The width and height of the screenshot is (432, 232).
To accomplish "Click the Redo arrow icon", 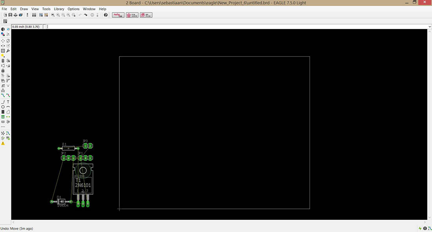I will click(x=86, y=15).
